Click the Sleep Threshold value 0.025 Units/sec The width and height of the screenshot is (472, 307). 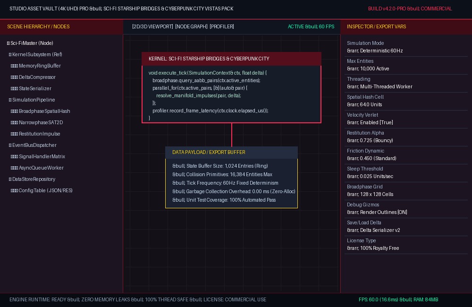[x=370, y=177]
